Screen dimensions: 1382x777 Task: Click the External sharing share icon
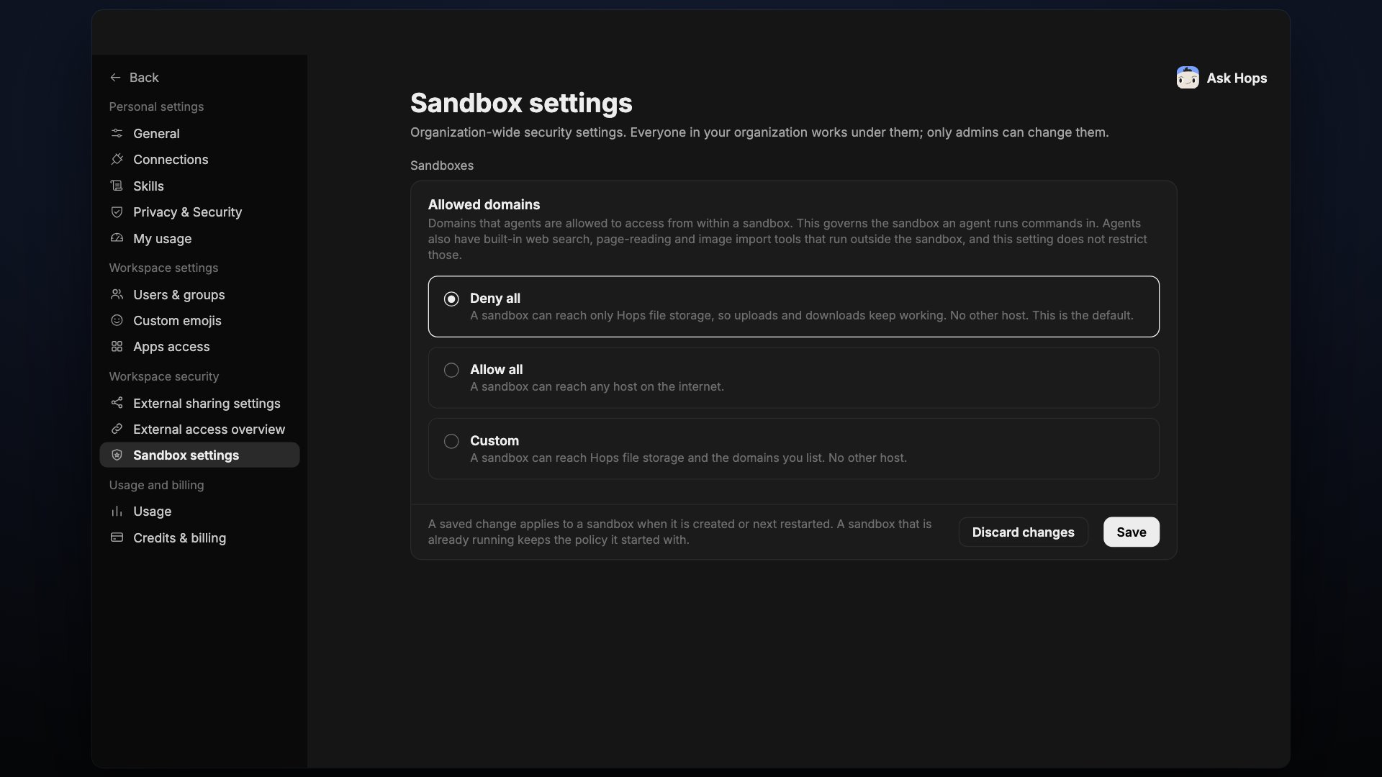pos(117,403)
